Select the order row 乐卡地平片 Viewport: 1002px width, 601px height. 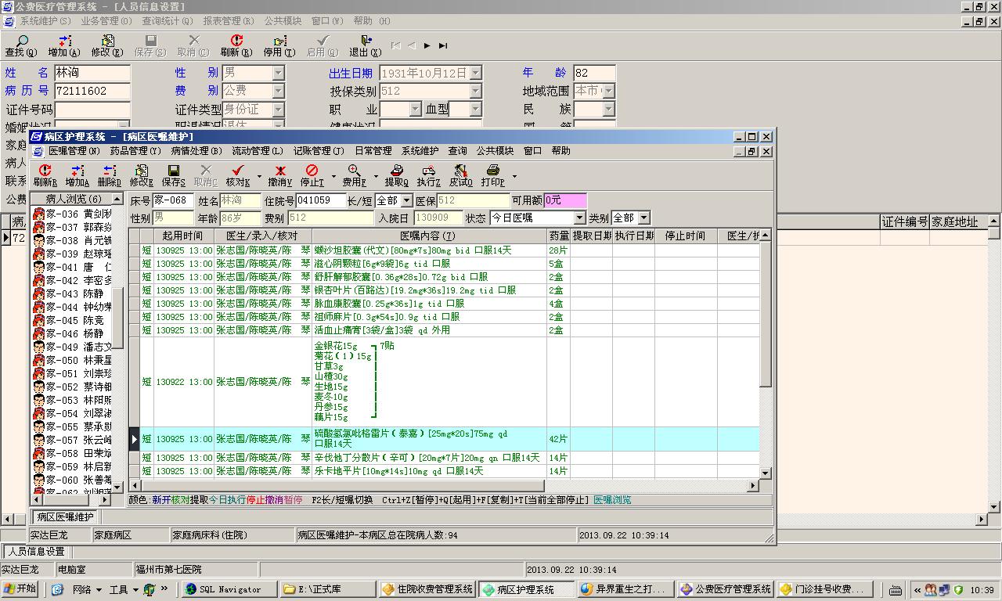coord(443,471)
